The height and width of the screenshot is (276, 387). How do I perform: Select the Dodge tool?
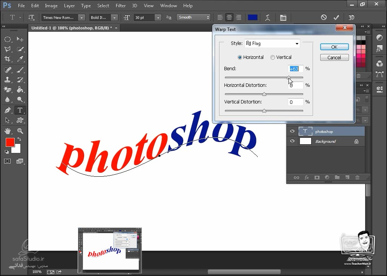20,99
